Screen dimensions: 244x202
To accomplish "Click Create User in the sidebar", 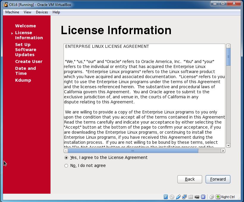I will [29, 61].
